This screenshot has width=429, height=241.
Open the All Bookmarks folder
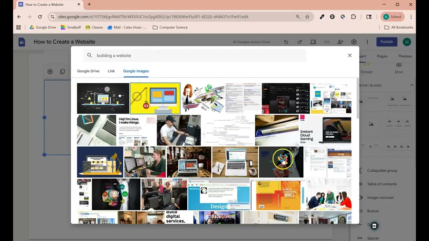[399, 27]
